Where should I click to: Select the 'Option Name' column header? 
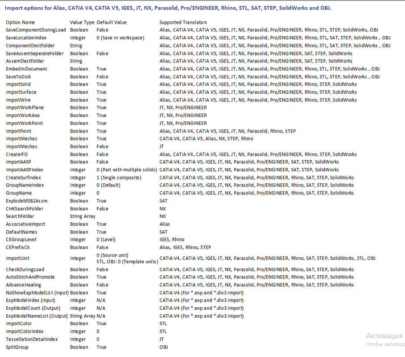click(20, 22)
